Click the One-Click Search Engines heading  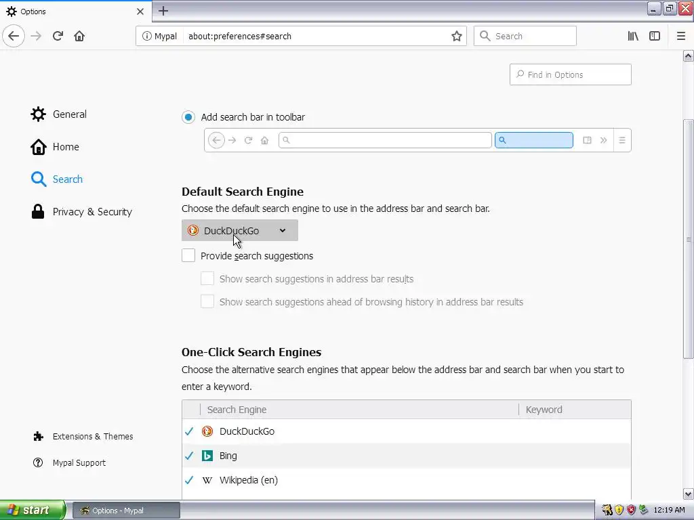click(x=251, y=352)
